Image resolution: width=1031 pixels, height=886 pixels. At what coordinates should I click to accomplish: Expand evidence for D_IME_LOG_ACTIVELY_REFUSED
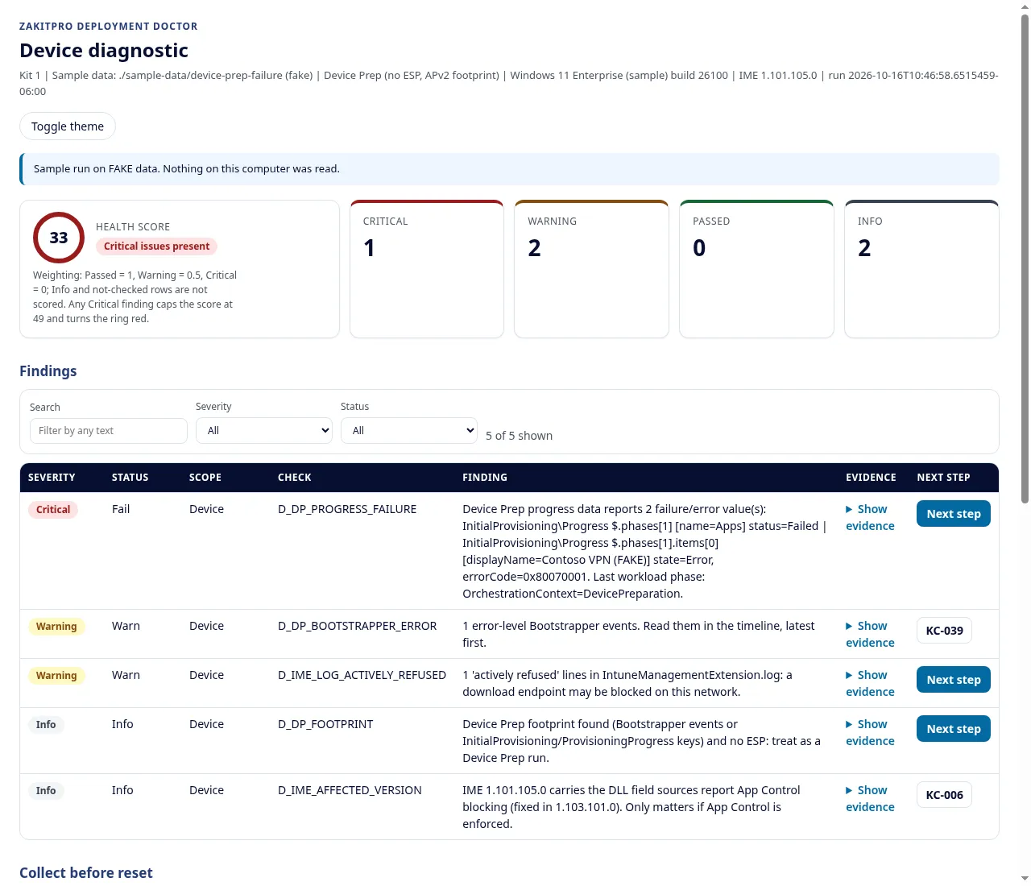pyautogui.click(x=870, y=684)
